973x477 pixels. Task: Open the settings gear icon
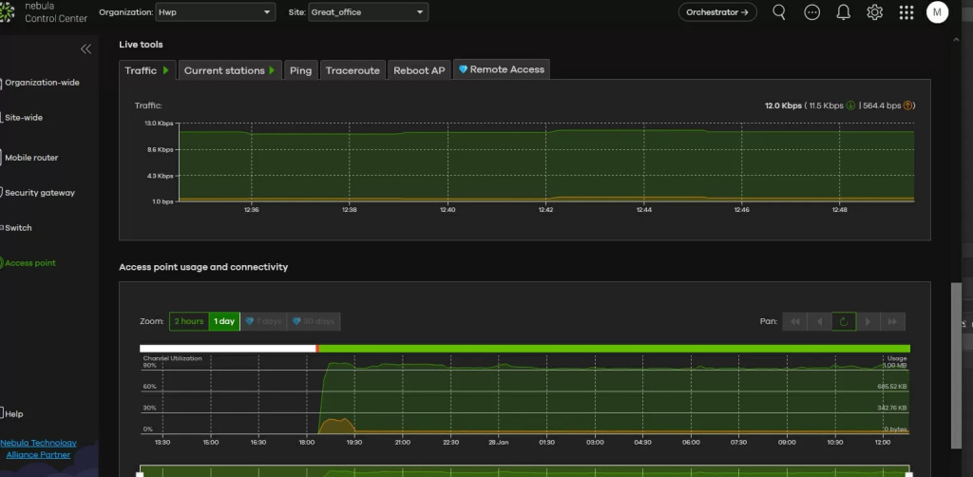tap(874, 12)
